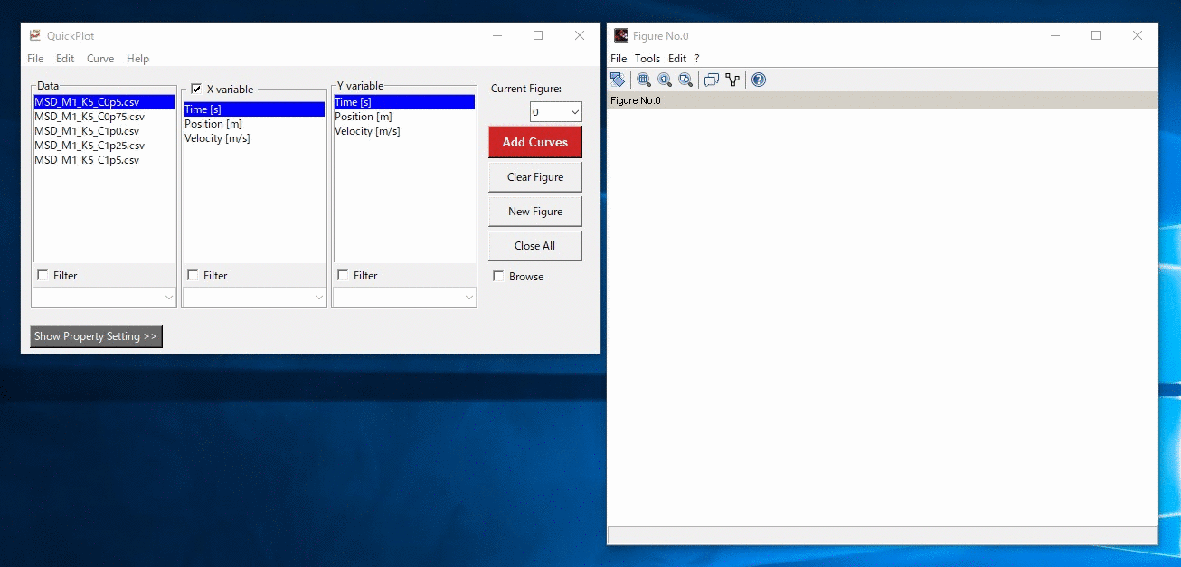Enable Filter checkbox under Data list
1181x567 pixels.
[x=43, y=275]
